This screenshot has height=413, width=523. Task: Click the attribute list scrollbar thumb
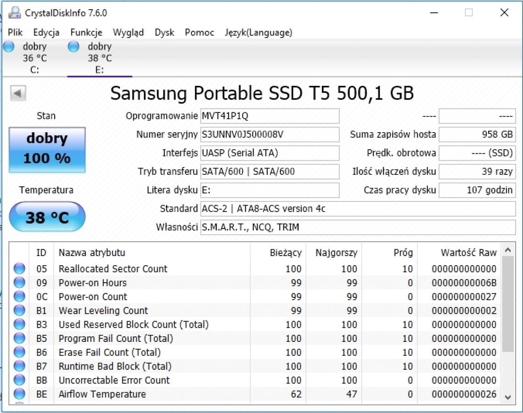click(508, 304)
